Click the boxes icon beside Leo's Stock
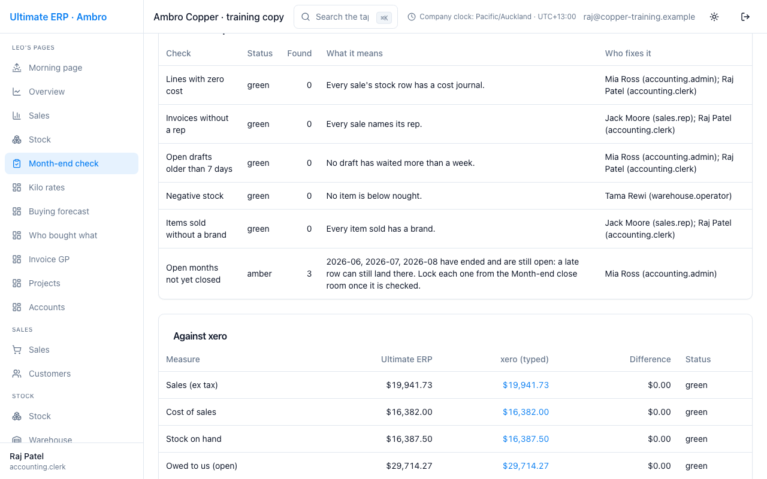 point(17,140)
